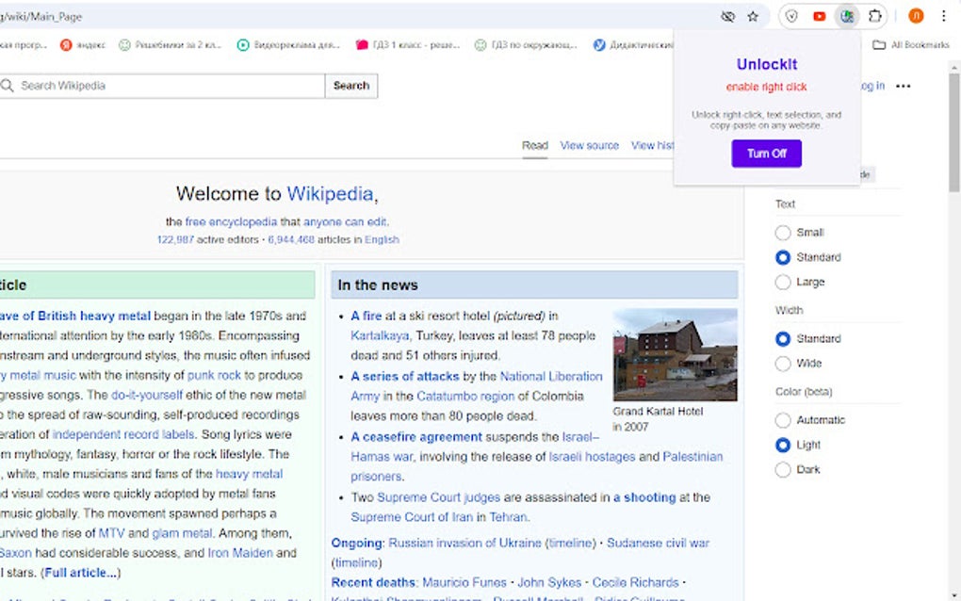Click the shield extension icon
Viewport: 961px width, 601px height.
pos(791,16)
